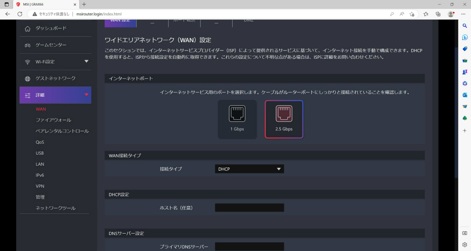Open 管理 administration page

pyautogui.click(x=40, y=197)
